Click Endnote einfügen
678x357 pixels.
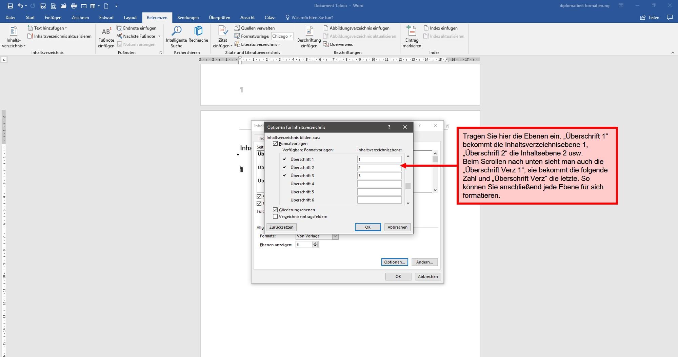tap(137, 28)
